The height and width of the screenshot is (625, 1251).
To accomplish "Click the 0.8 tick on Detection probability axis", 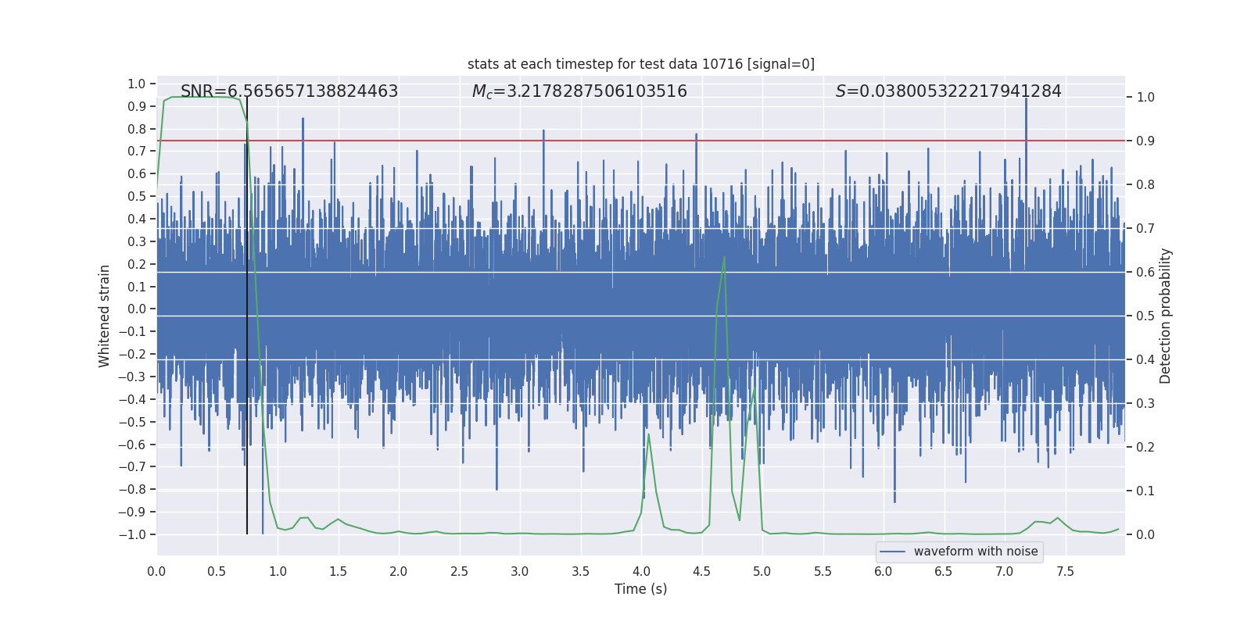I will [x=1145, y=184].
